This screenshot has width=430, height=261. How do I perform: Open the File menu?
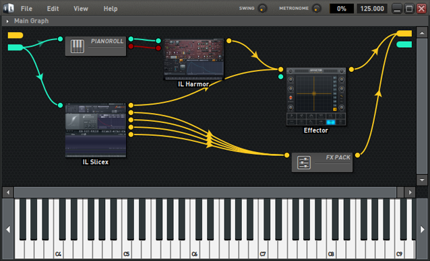[x=26, y=9]
